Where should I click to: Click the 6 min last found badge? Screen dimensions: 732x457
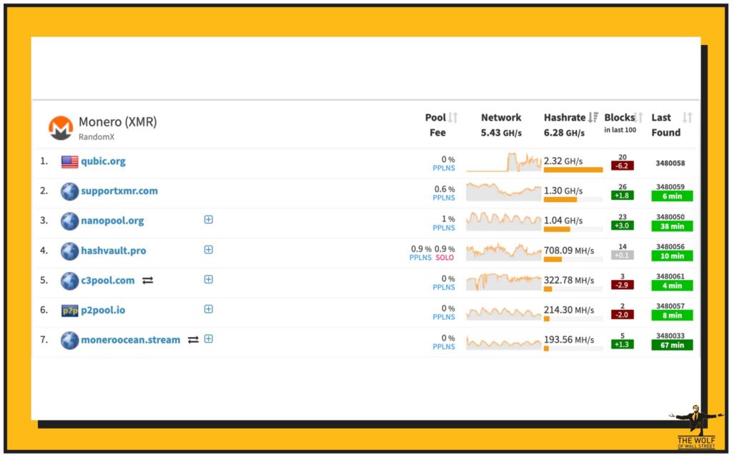pos(672,196)
